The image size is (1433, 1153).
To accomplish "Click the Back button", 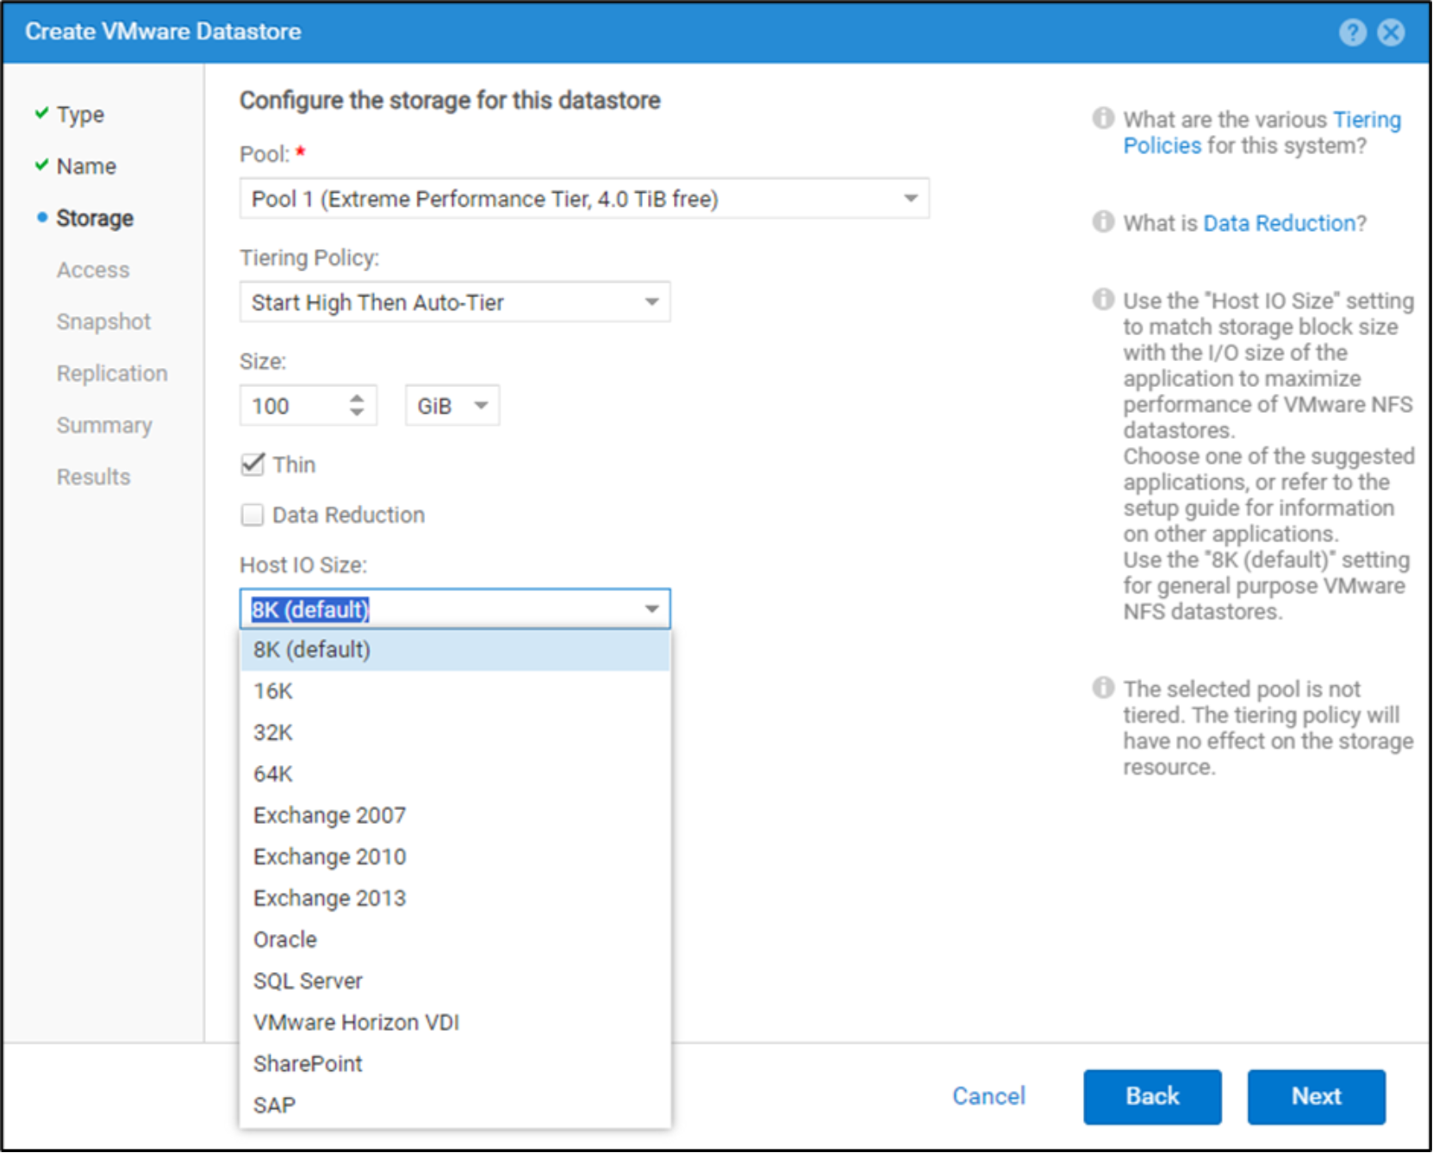I will pyautogui.click(x=1152, y=1097).
